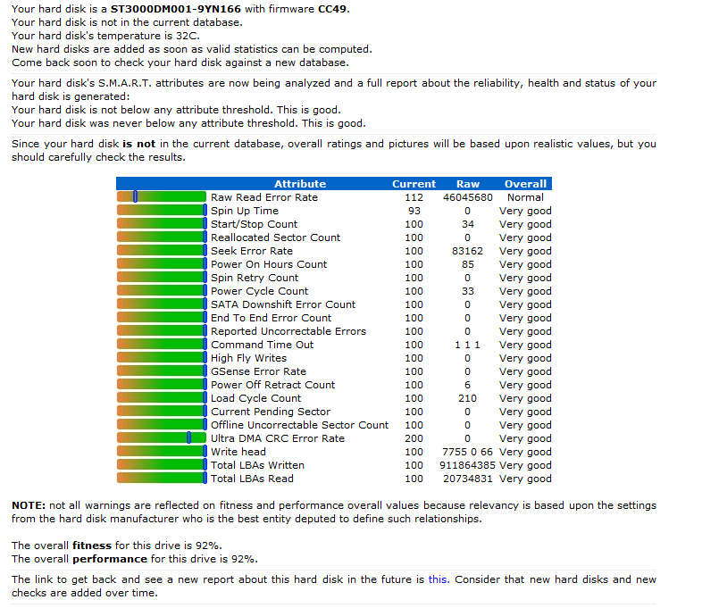Click the raw value 83162
The height and width of the screenshot is (608, 702).
point(468,251)
